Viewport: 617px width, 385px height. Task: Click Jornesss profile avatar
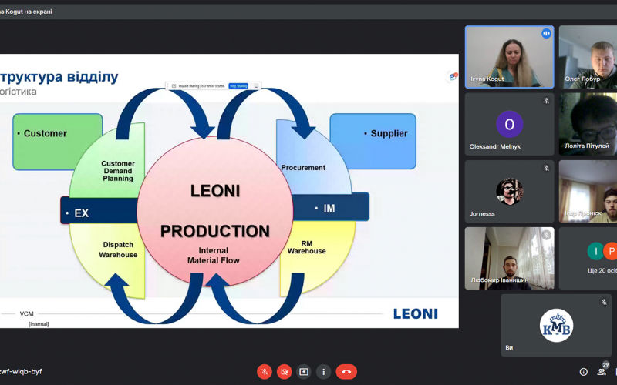click(x=510, y=191)
